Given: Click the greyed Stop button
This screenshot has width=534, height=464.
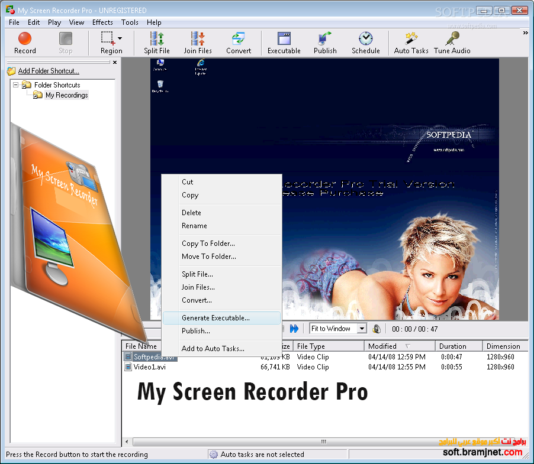Looking at the screenshot, I should (x=65, y=43).
